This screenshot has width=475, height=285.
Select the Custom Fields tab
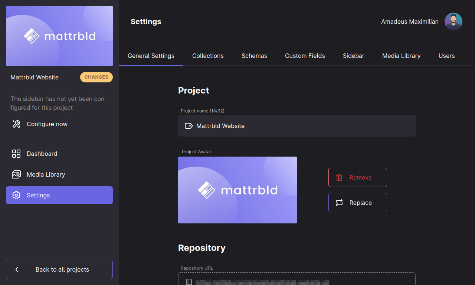coord(305,56)
